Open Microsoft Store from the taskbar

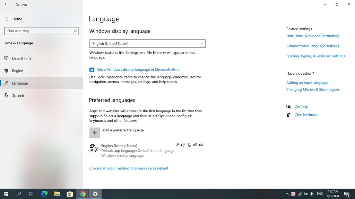70,194
